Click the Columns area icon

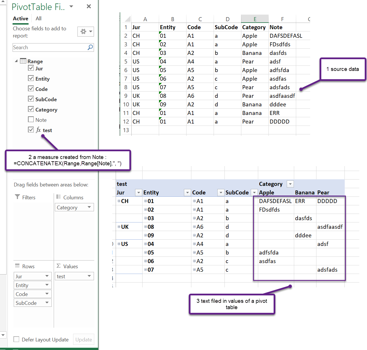pyautogui.click(x=59, y=197)
